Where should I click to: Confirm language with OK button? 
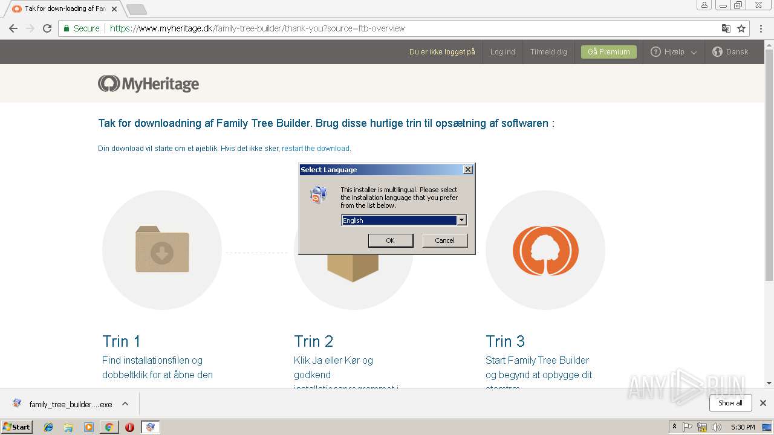[x=391, y=240]
